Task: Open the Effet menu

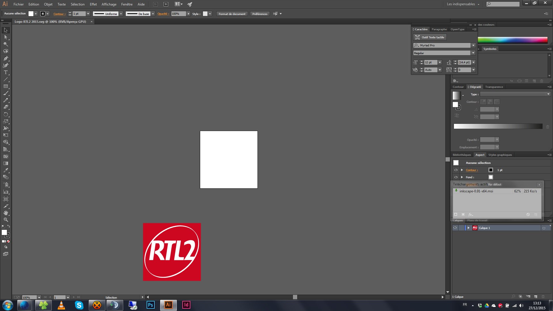Action: click(93, 4)
